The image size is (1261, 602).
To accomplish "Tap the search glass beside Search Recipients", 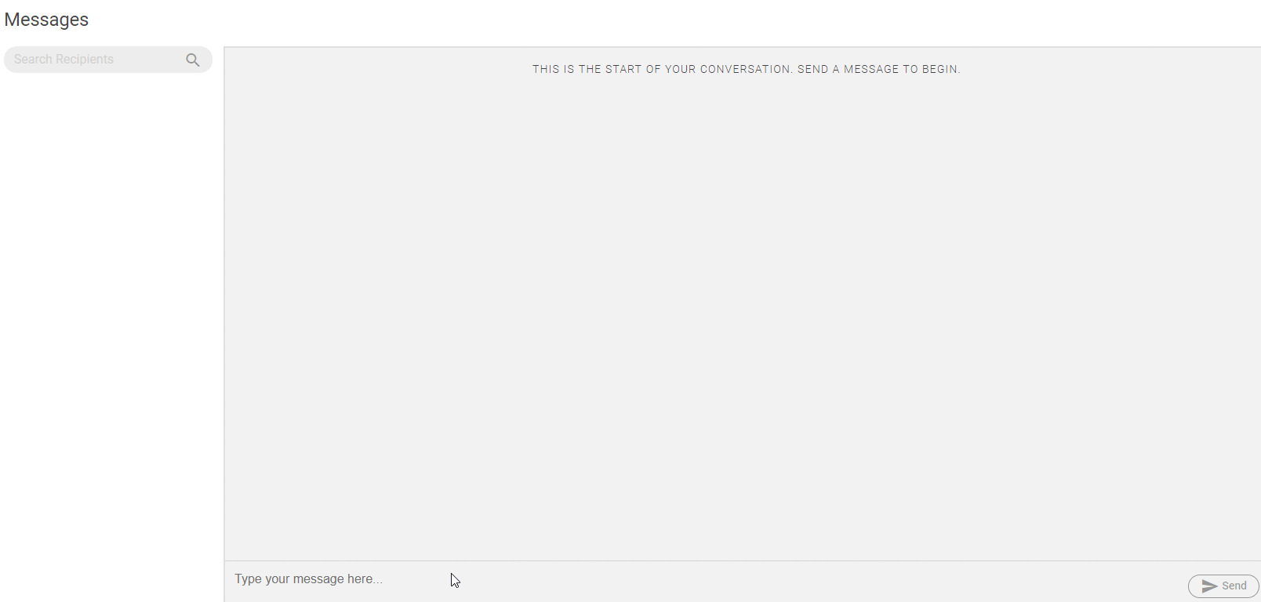I will point(193,60).
